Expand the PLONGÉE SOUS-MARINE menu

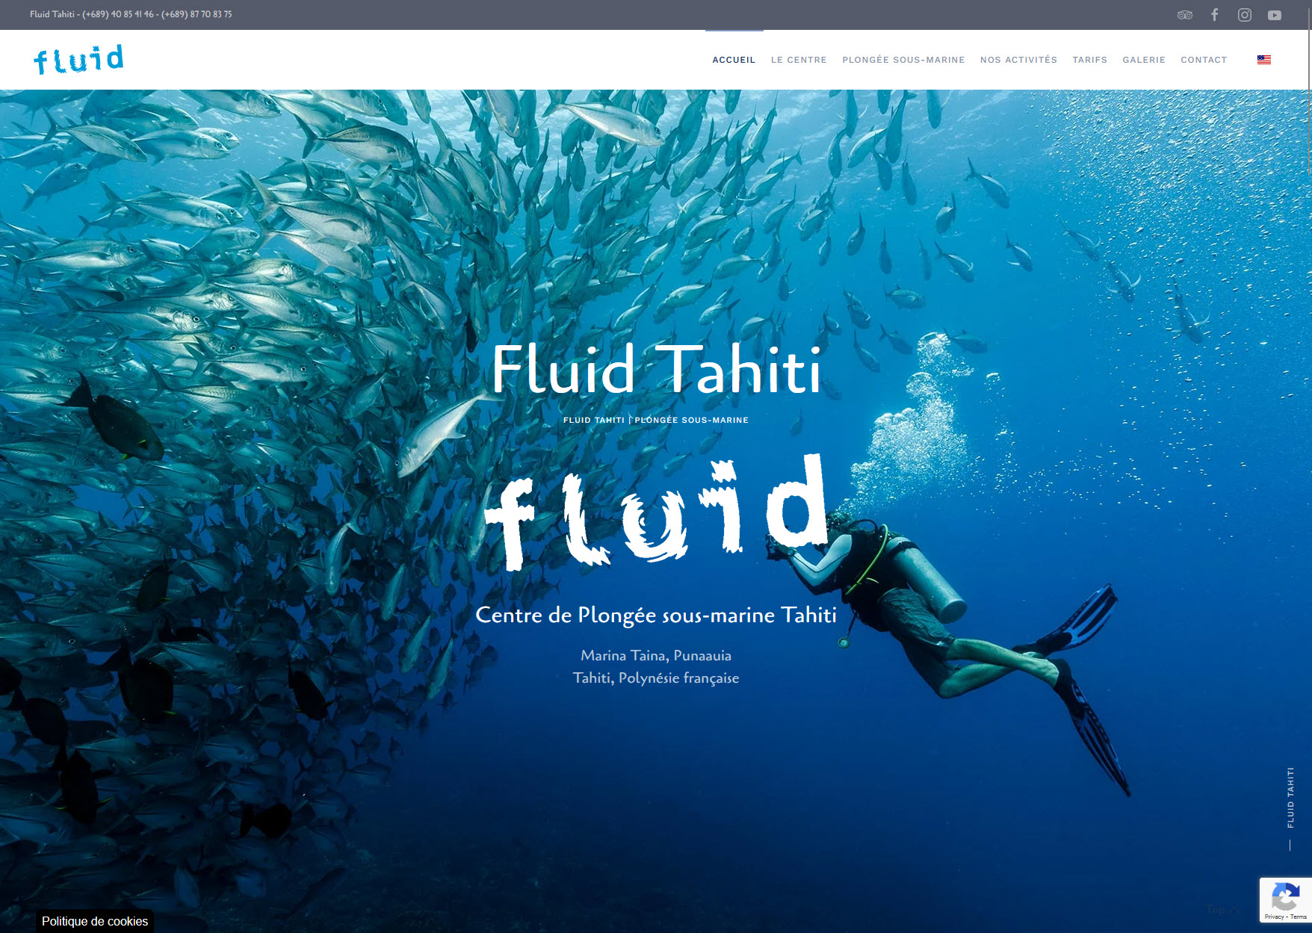point(903,60)
